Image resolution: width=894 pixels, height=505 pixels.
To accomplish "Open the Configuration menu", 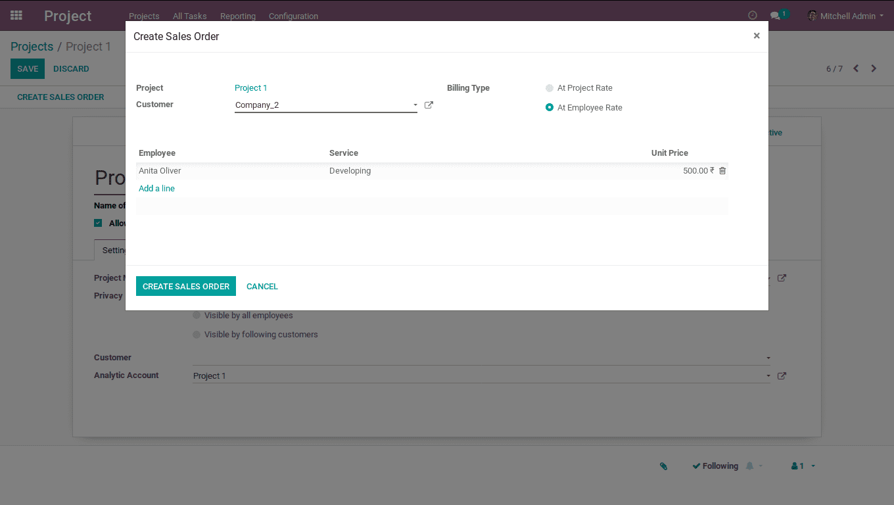I will click(293, 16).
